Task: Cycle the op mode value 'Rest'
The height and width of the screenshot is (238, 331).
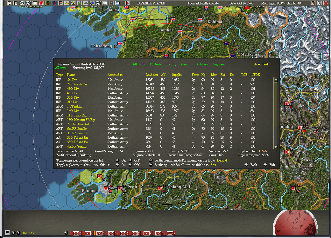Action: coord(213,165)
